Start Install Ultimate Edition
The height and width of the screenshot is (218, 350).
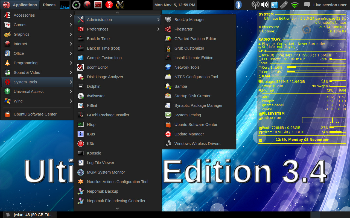pyautogui.click(x=199, y=58)
